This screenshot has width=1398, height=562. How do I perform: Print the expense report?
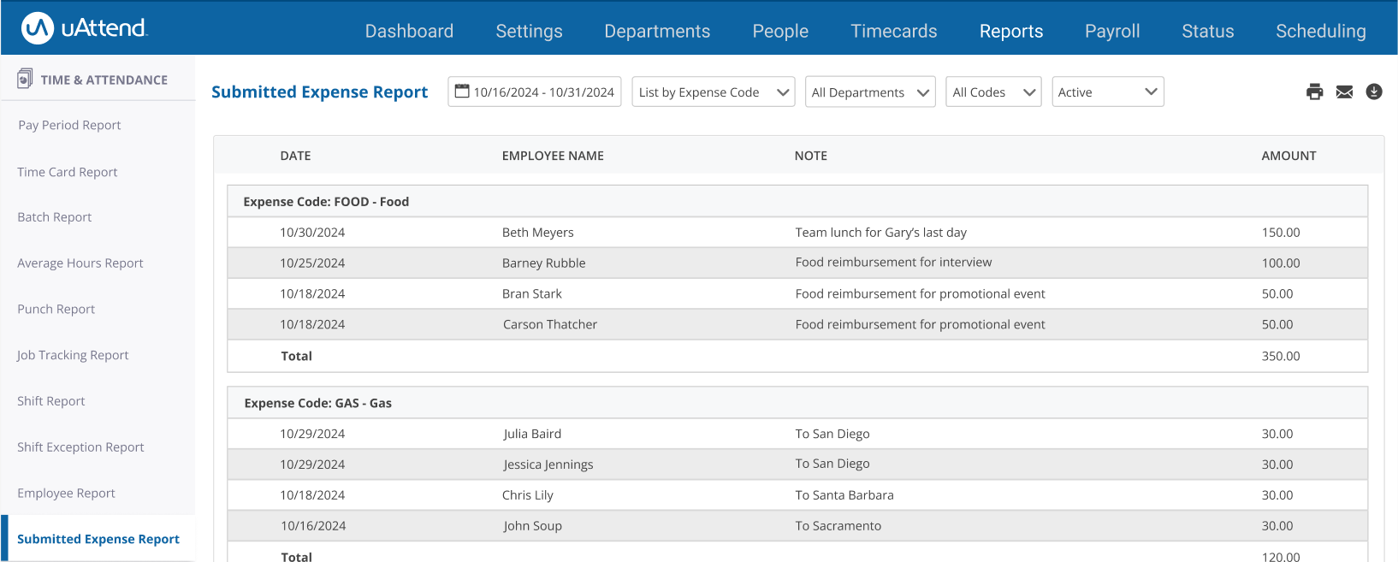coord(1315,92)
